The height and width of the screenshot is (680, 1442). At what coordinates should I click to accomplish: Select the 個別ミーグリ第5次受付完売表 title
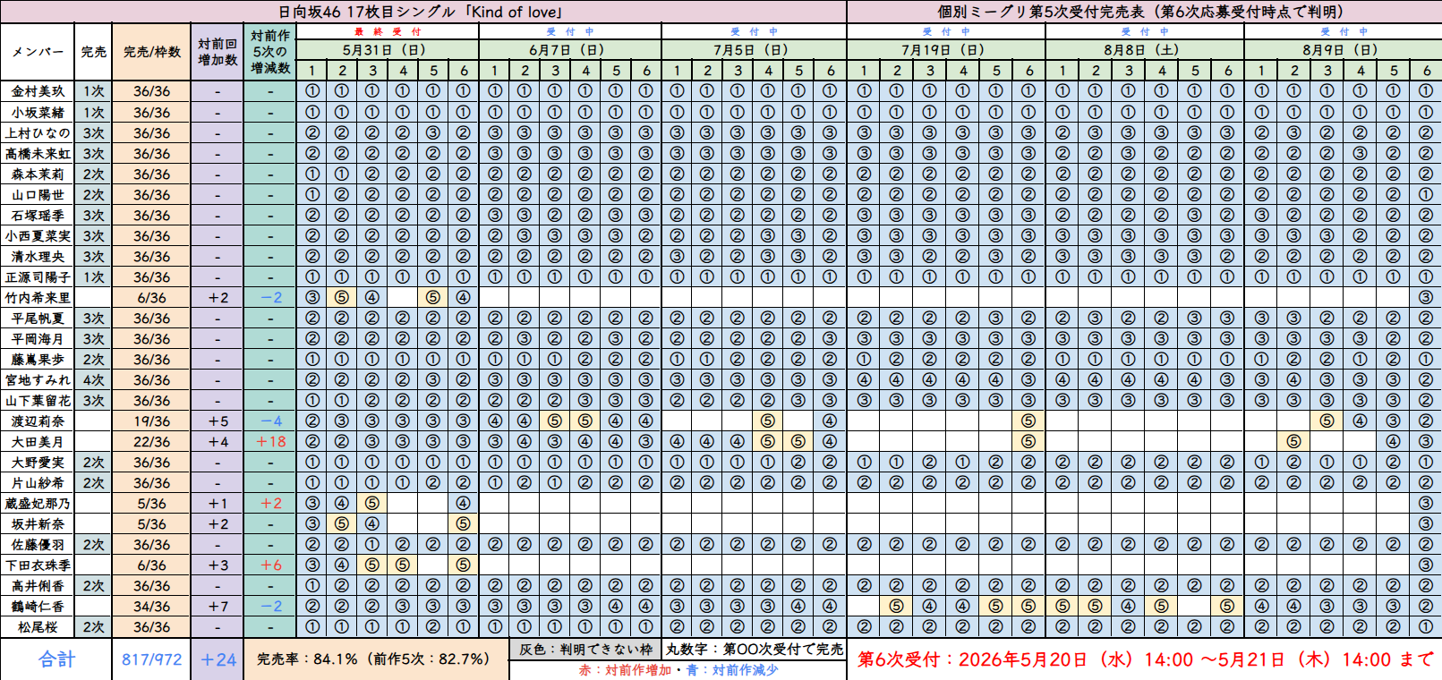click(x=1144, y=12)
